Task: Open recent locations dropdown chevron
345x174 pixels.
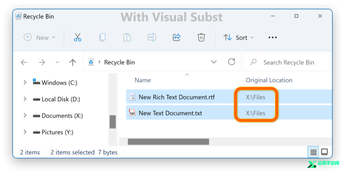Action: [57, 62]
